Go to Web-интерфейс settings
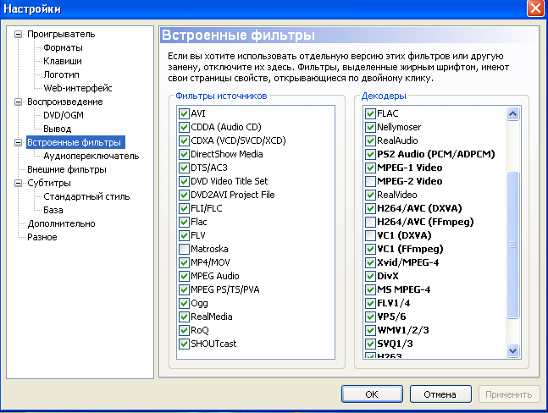 78,88
